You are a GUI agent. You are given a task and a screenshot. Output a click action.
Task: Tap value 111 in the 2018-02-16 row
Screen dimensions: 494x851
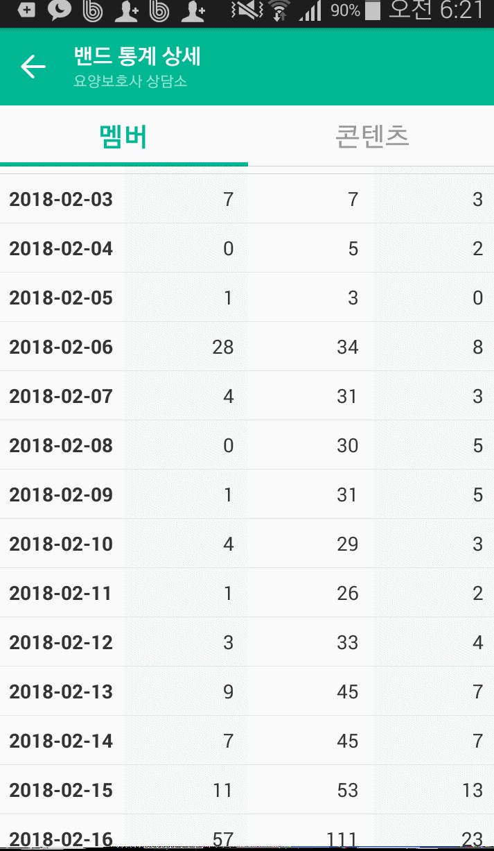click(x=342, y=839)
